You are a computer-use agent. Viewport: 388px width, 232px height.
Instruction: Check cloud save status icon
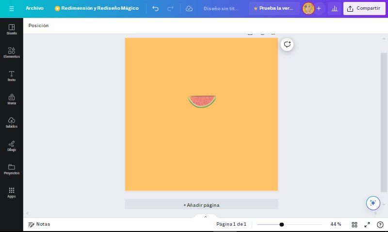coord(189,9)
